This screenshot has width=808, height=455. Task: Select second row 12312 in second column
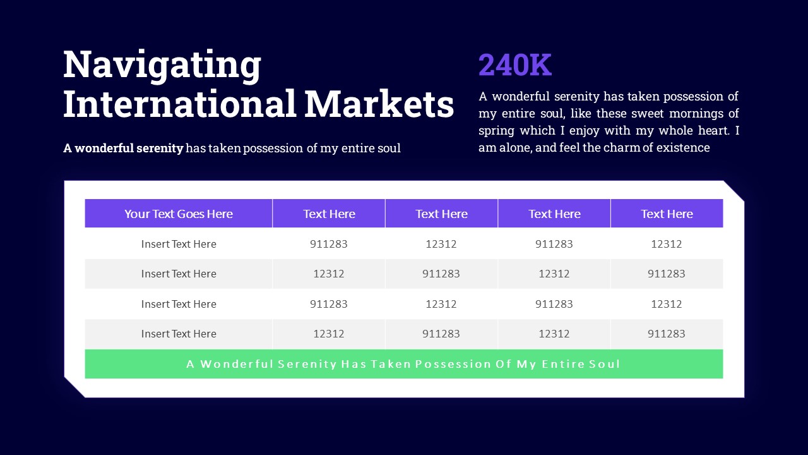[x=329, y=274]
